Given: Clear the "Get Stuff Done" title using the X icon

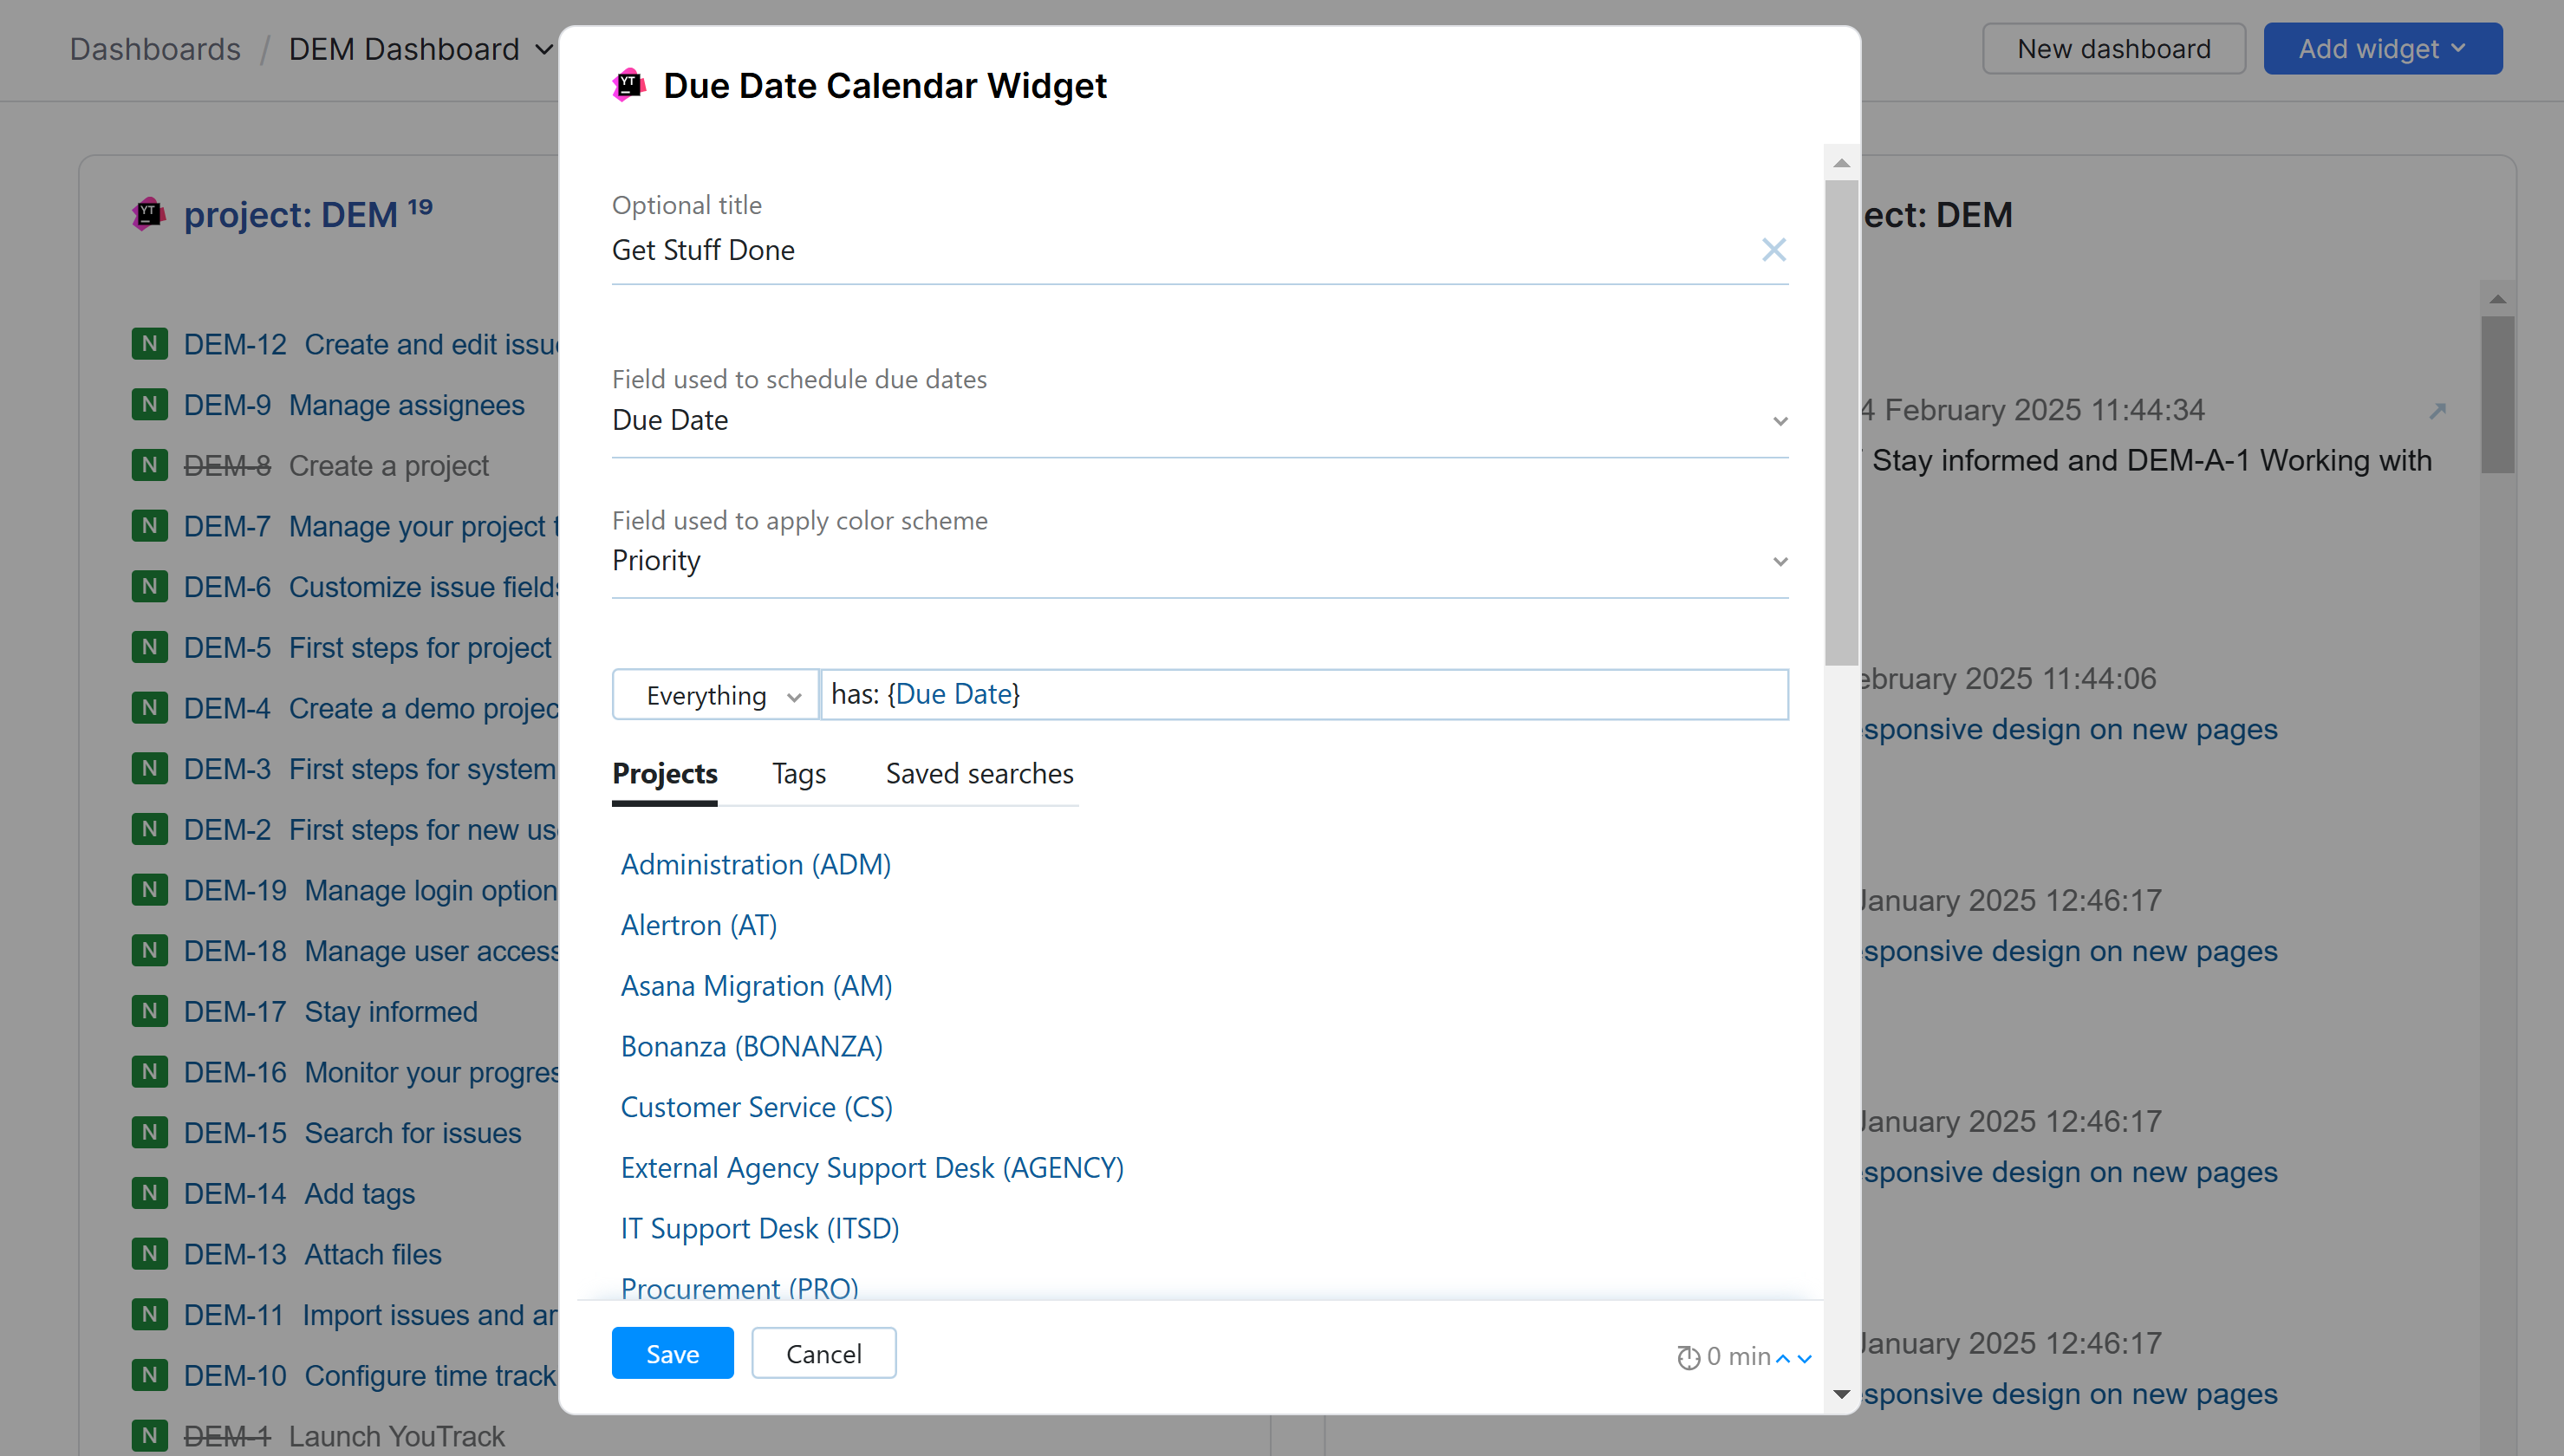Looking at the screenshot, I should tap(1773, 250).
